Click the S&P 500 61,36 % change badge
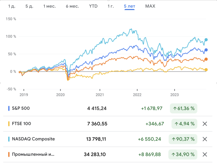This screenshot has height=165, width=217. tap(183, 108)
